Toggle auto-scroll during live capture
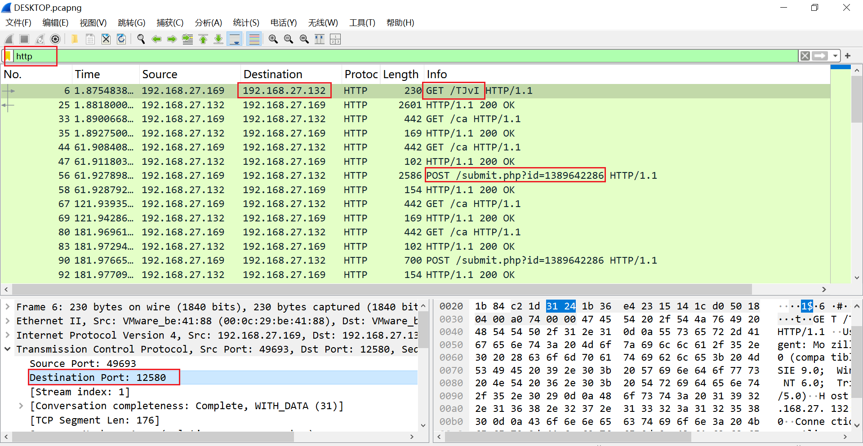 [x=235, y=39]
